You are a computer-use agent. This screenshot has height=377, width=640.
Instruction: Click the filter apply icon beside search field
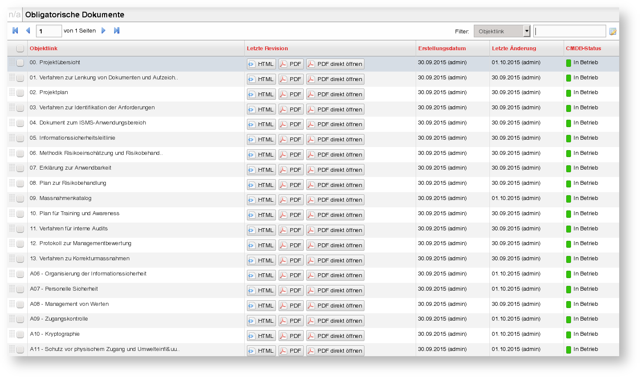pos(613,31)
